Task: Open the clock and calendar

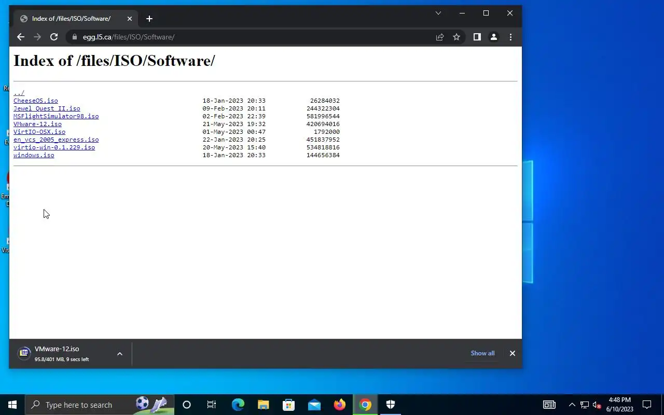Action: [620, 405]
